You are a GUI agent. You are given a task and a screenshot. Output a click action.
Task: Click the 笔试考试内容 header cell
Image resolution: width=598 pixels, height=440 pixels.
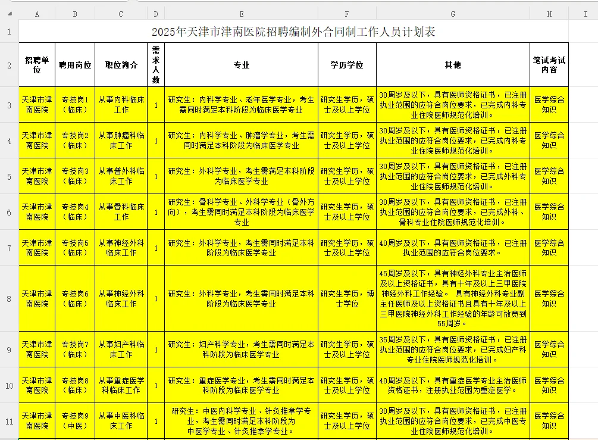[x=549, y=65]
